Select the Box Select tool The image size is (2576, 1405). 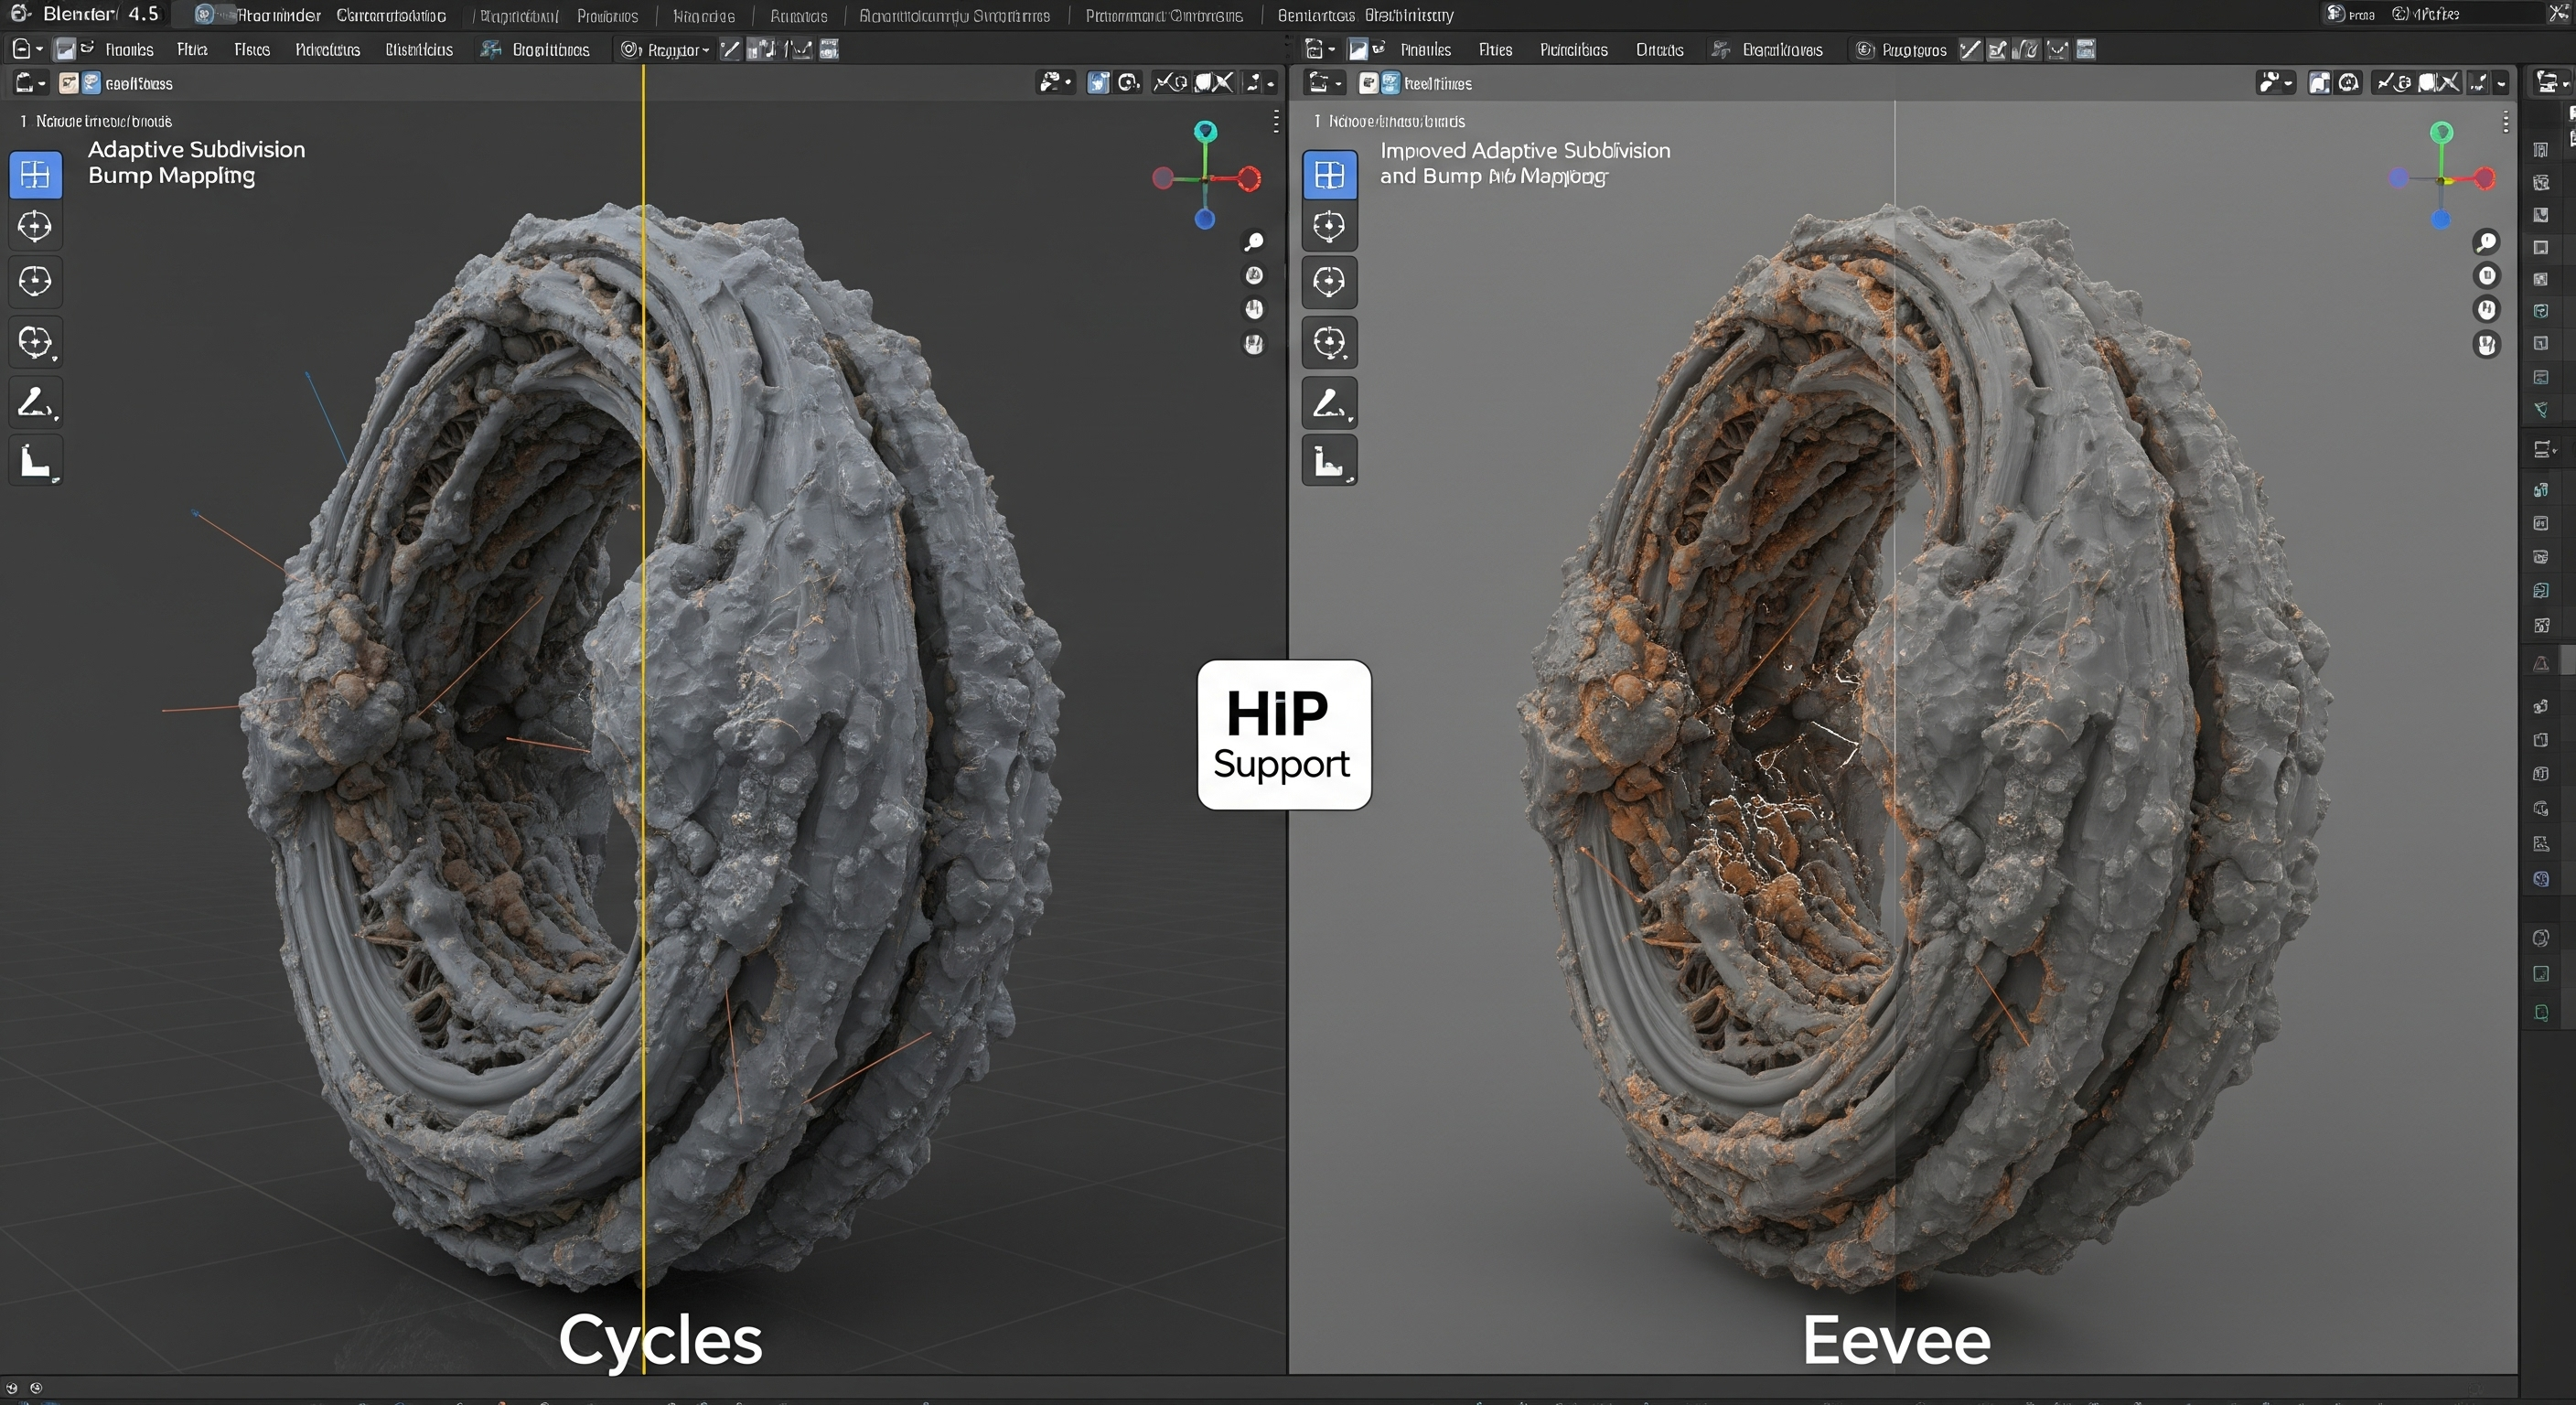tap(36, 176)
